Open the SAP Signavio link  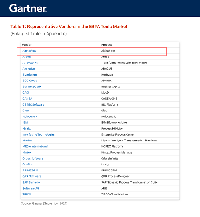click(31, 182)
